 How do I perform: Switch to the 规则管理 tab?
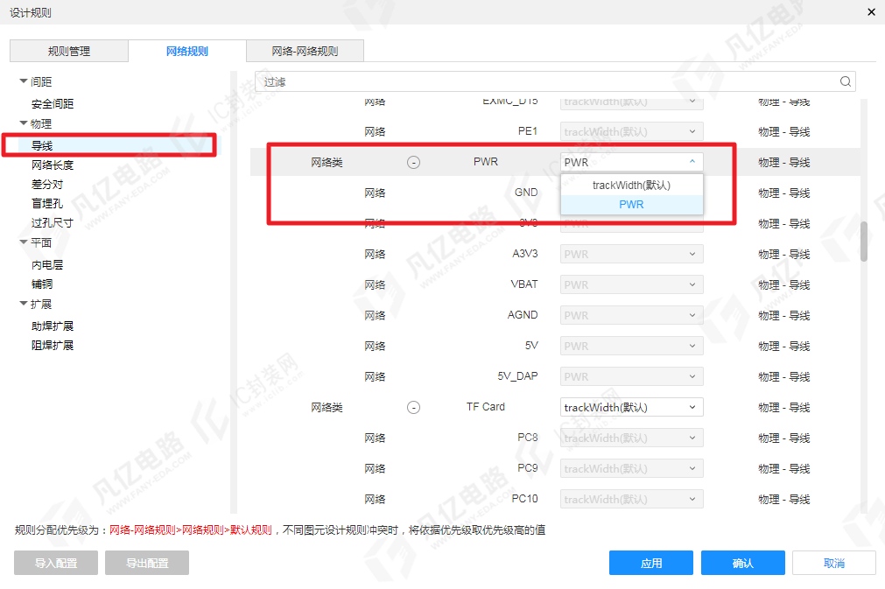click(69, 51)
